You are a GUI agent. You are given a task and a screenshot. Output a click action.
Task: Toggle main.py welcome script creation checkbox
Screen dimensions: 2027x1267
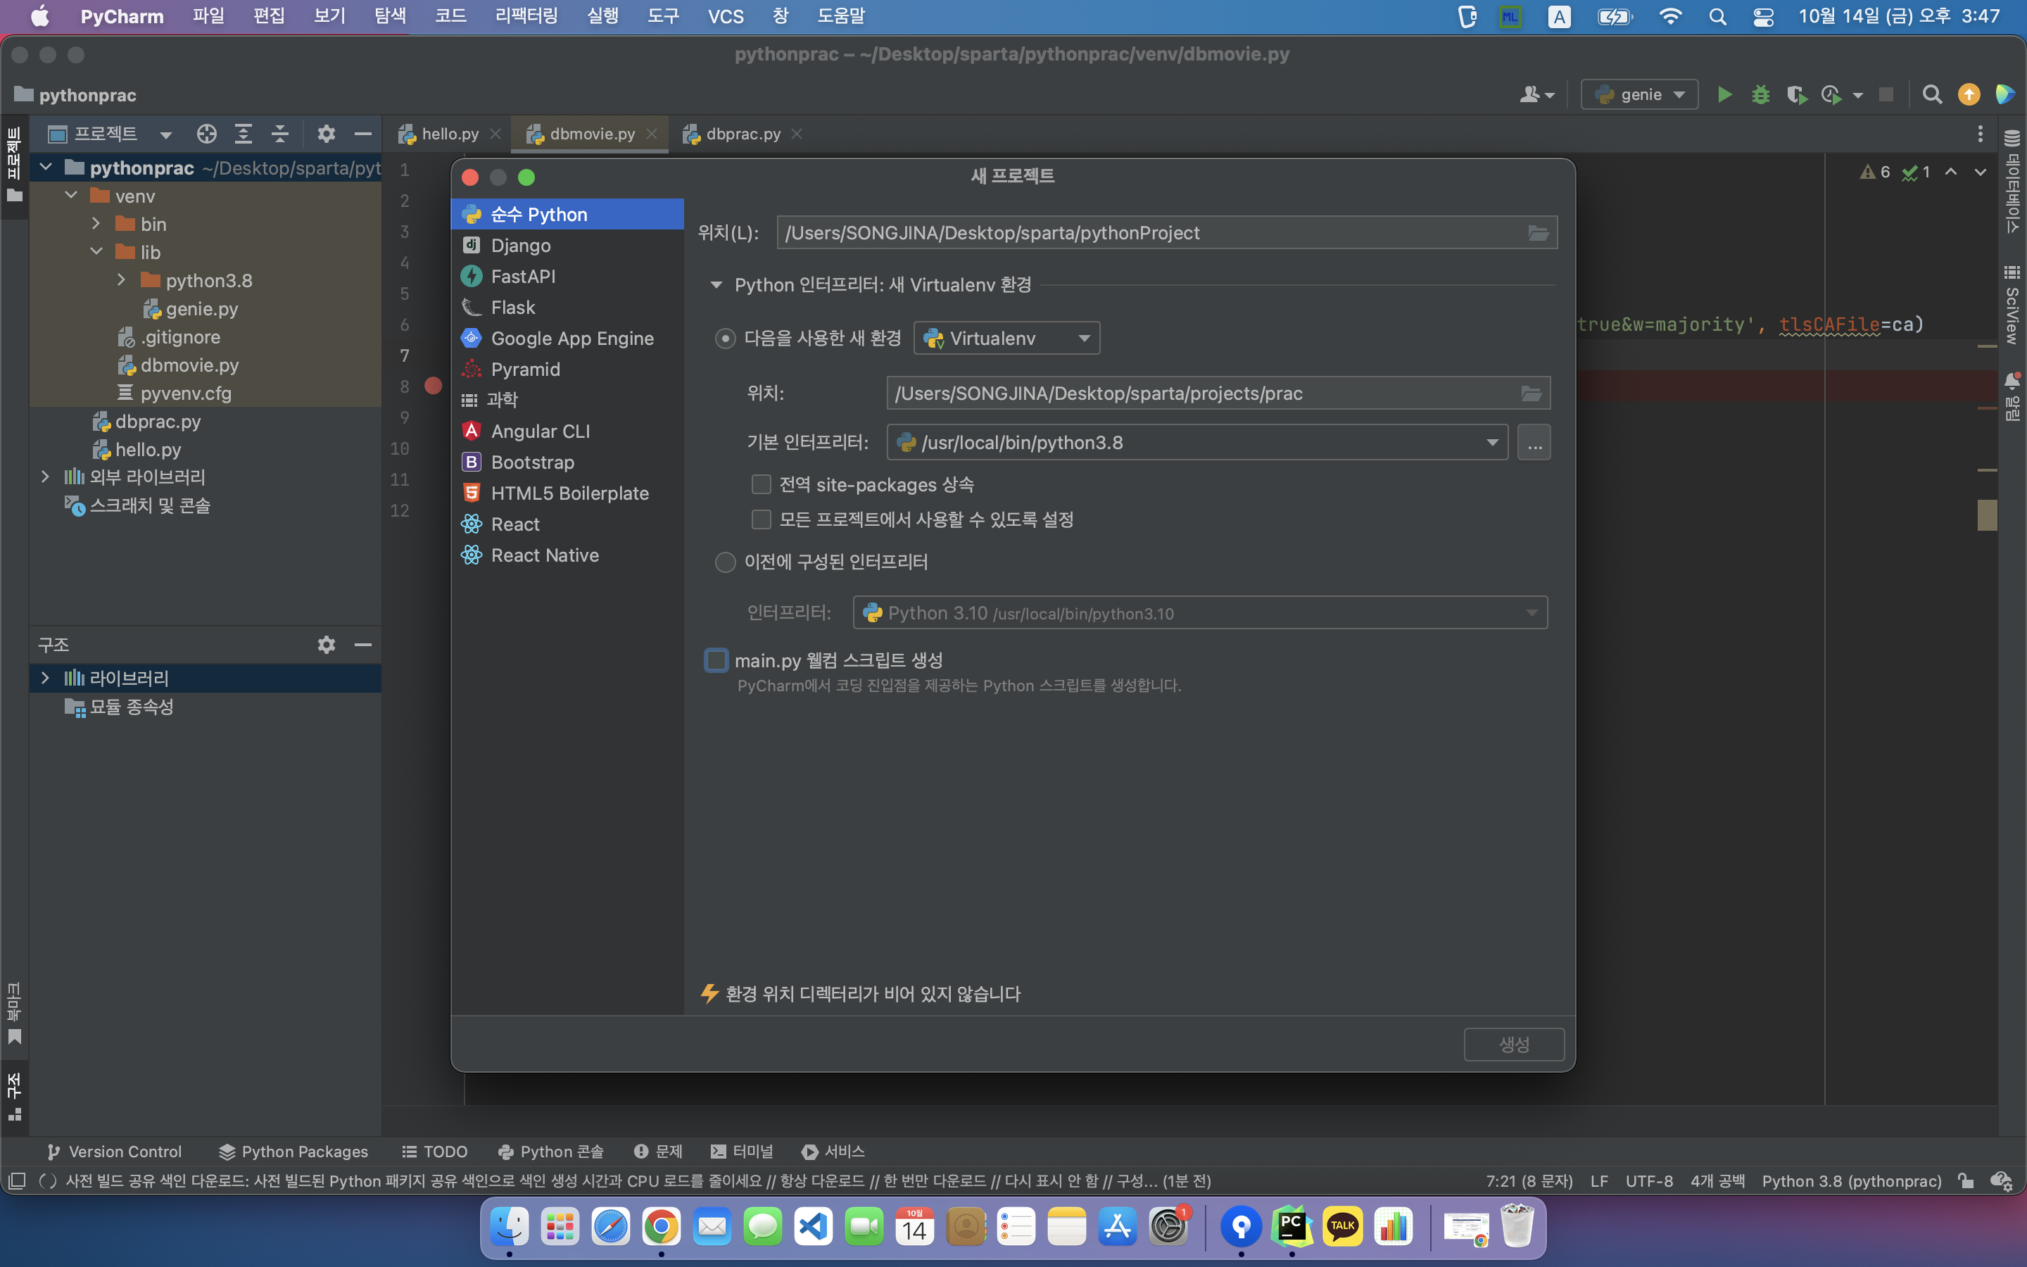coord(716,660)
